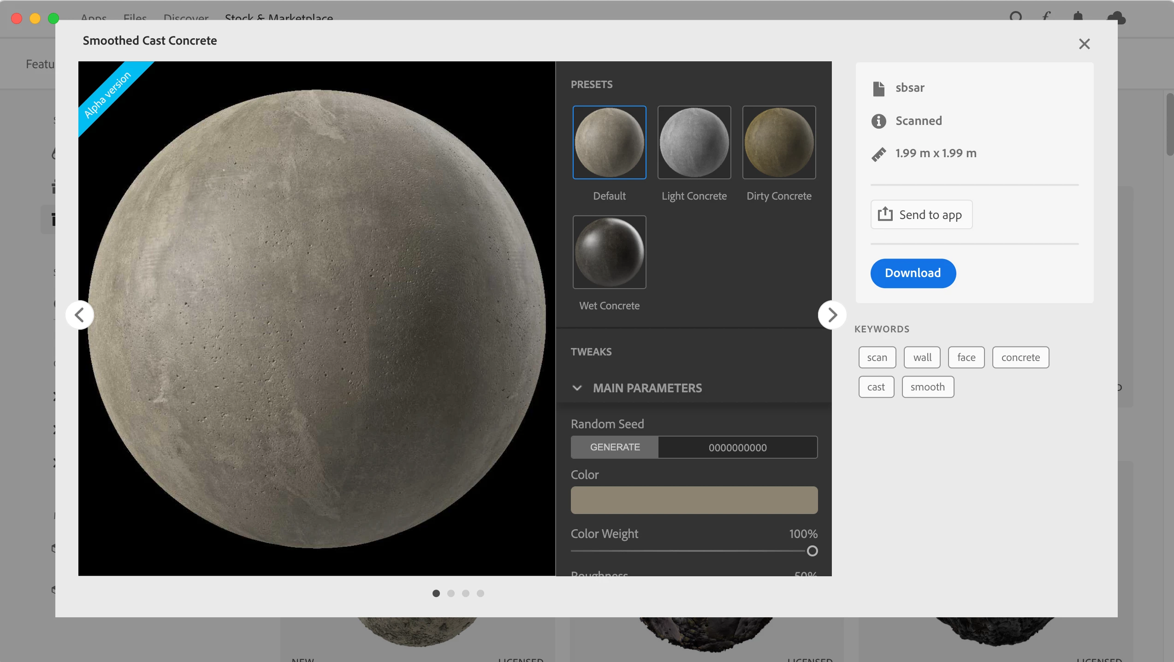
Task: Click the Color Weight slider handle
Action: click(812, 551)
